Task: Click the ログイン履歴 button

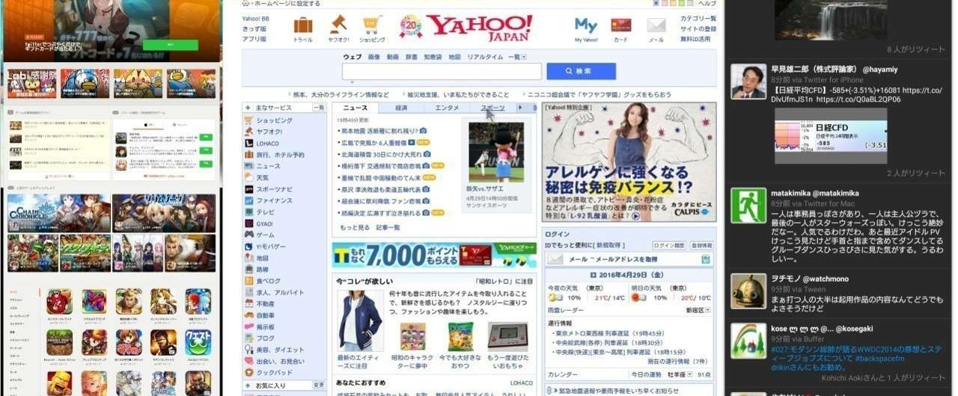Action: tap(668, 245)
